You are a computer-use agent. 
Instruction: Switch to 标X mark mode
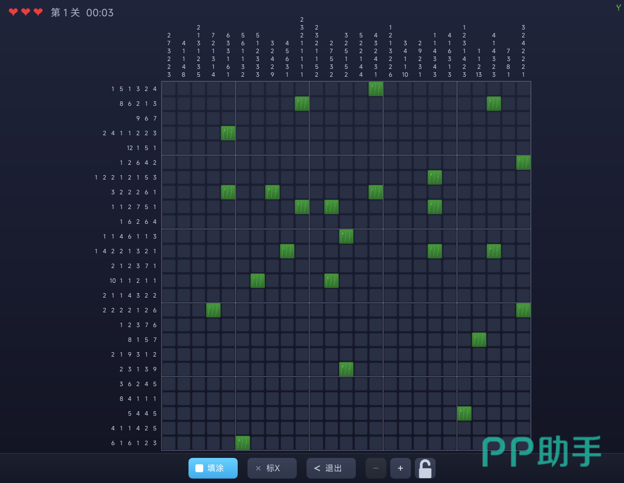point(272,468)
